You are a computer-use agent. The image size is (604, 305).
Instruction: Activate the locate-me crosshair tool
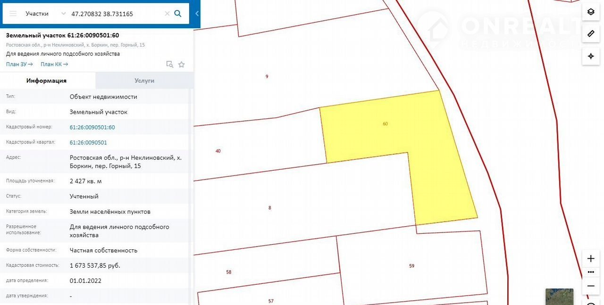pyautogui.click(x=591, y=56)
